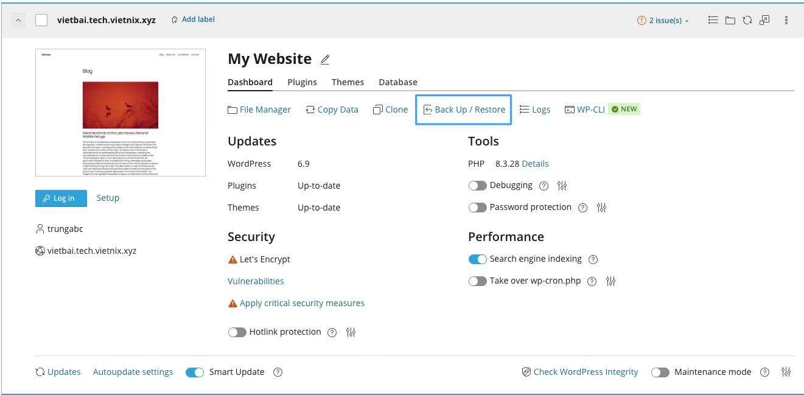Viewport: 804px width, 395px height.
Task: Turn off the Smart Update toggle
Action: 195,372
